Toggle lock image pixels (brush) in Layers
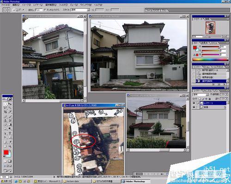231x184 pixels. coord(203,99)
